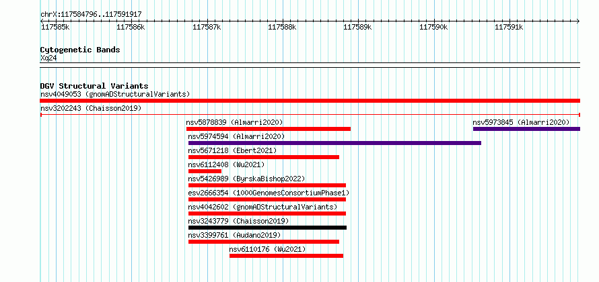
Task: Click the purple bar under nsv5973845
Action: click(526, 129)
